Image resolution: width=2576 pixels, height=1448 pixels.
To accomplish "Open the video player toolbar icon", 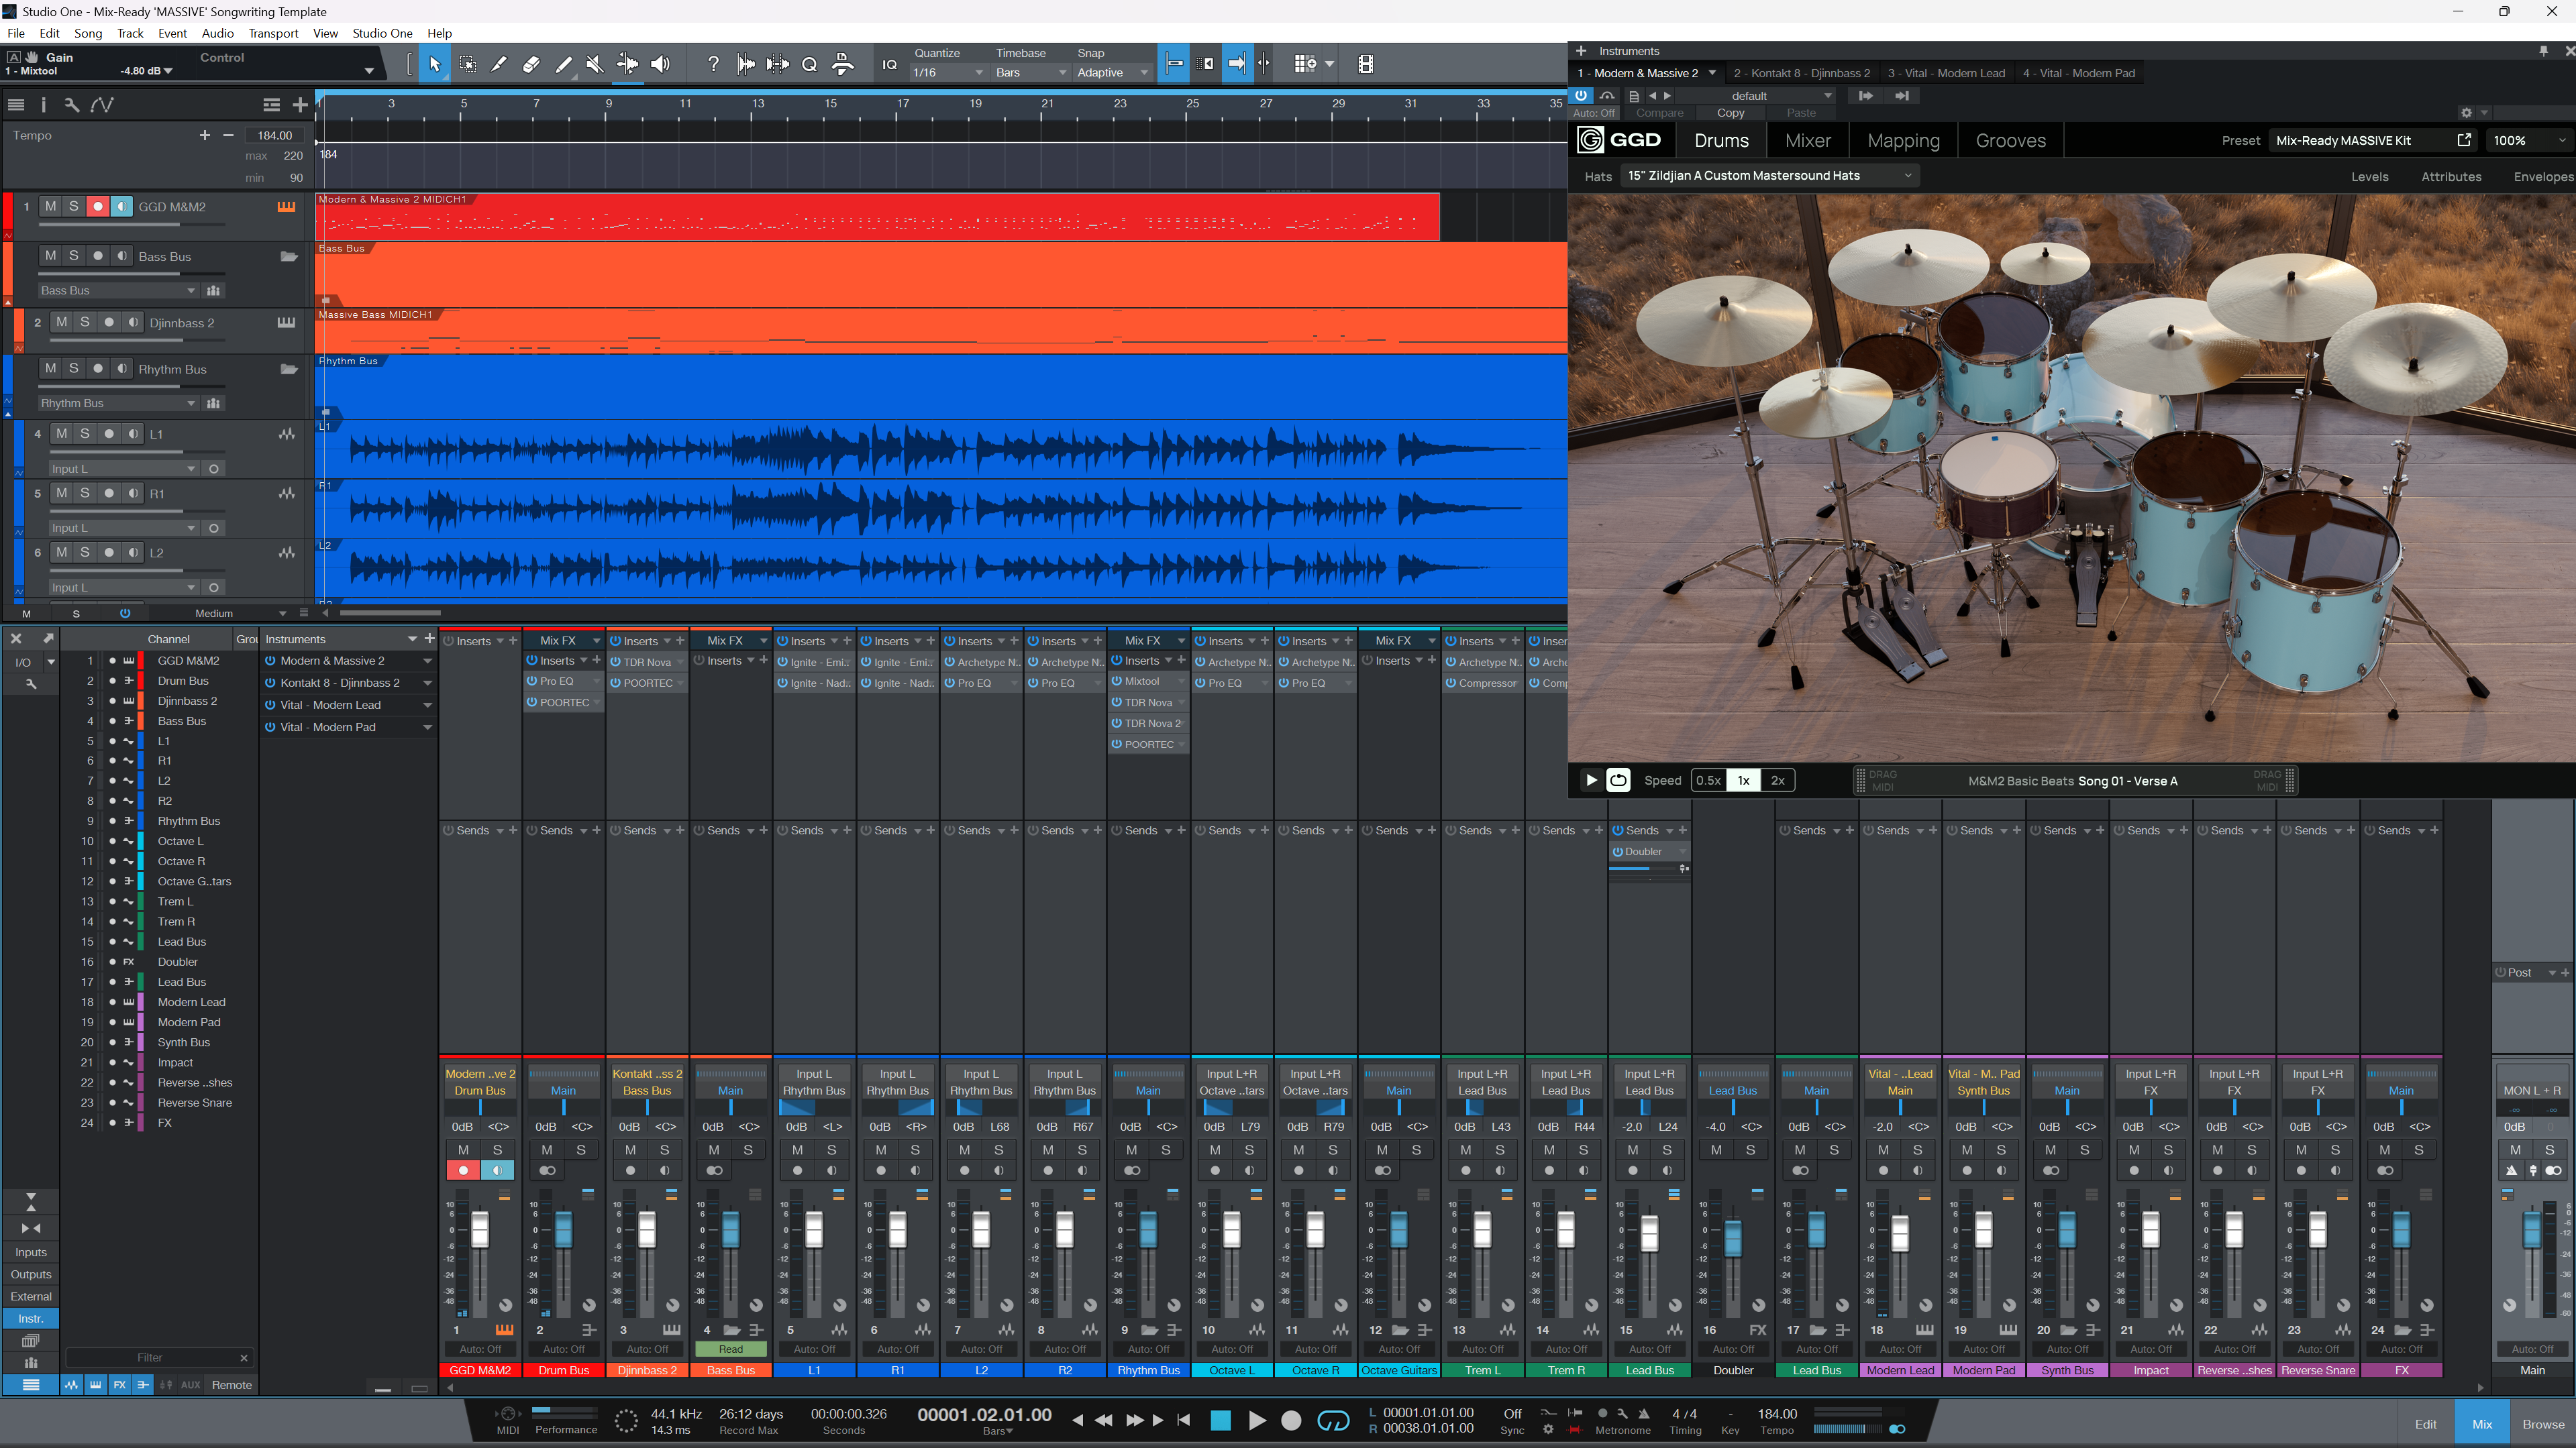I will [1365, 64].
